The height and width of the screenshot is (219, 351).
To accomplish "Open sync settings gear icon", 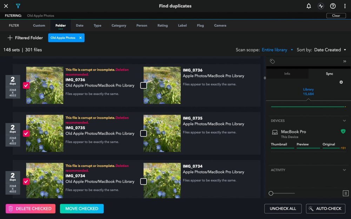I will (341, 82).
